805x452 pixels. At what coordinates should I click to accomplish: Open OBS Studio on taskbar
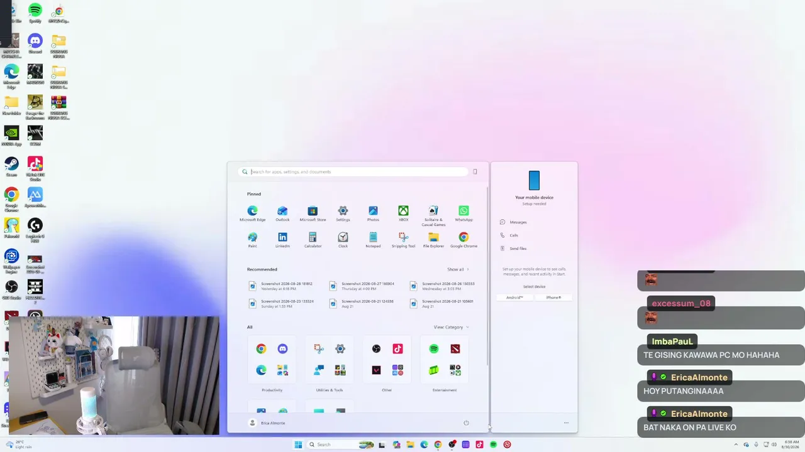pyautogui.click(x=452, y=444)
